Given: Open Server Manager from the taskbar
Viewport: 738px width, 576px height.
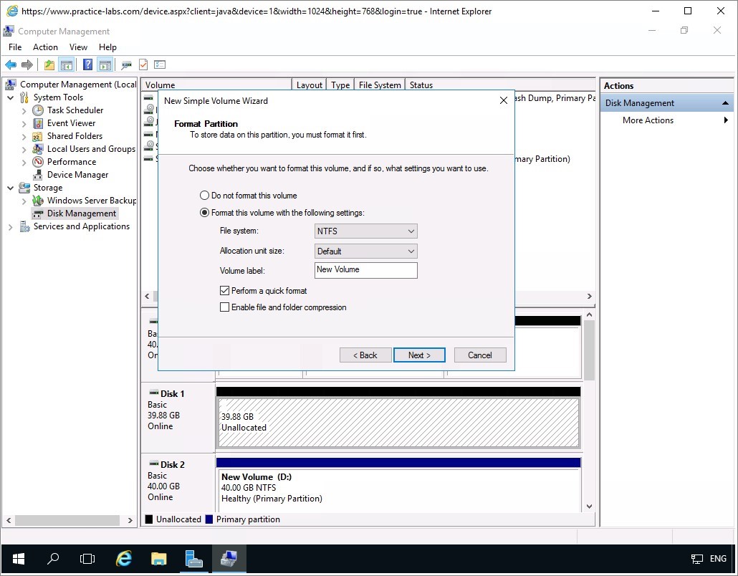Looking at the screenshot, I should tap(193, 559).
